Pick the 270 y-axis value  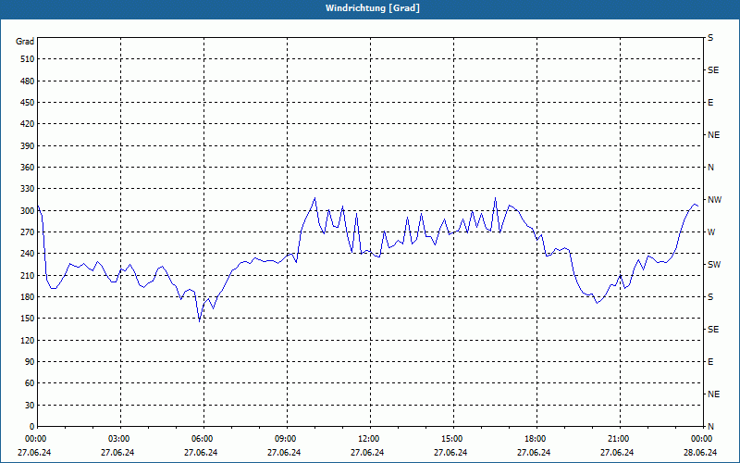[x=28, y=232]
